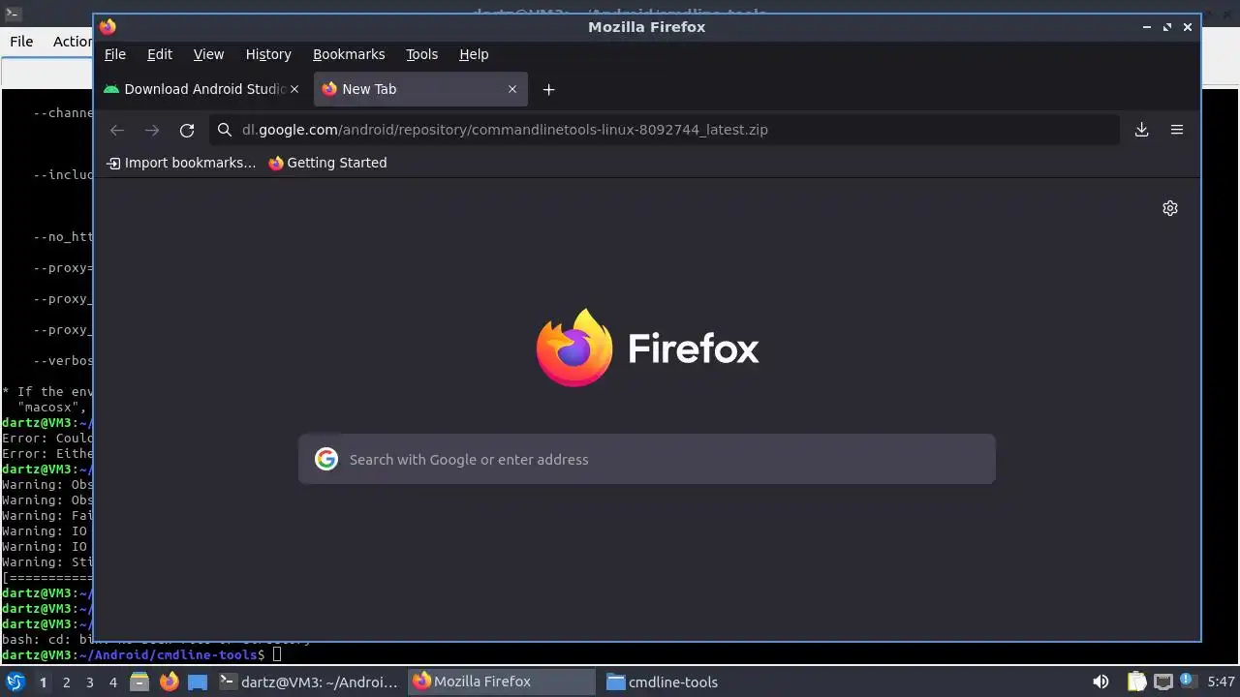Close the New Tab tab

click(x=512, y=89)
